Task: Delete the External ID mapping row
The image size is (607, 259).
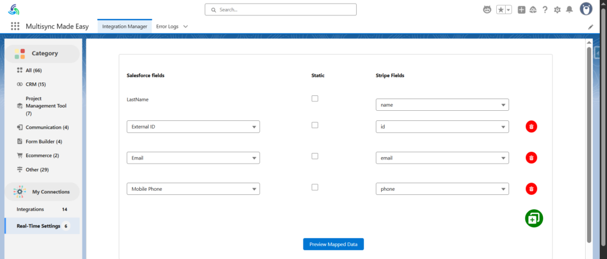Action: click(x=531, y=126)
